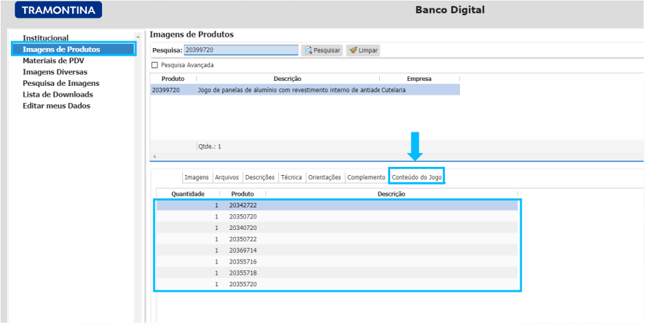The height and width of the screenshot is (324, 645).
Task: Select row with product 20350720
Action: 337,216
